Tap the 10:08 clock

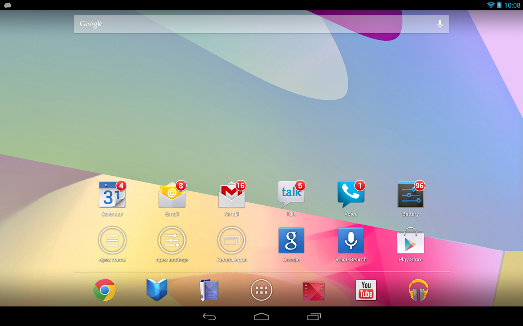(512, 5)
